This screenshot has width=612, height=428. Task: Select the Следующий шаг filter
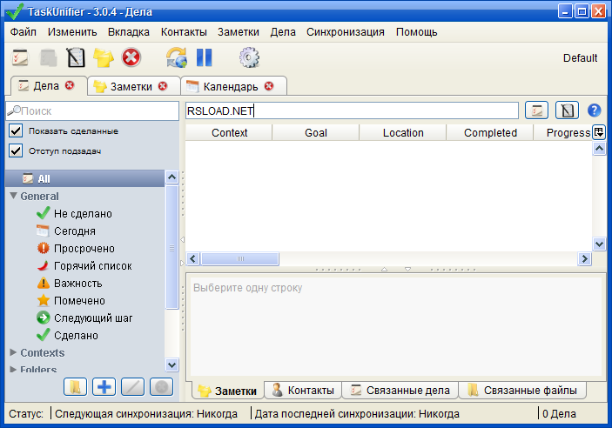coord(85,318)
